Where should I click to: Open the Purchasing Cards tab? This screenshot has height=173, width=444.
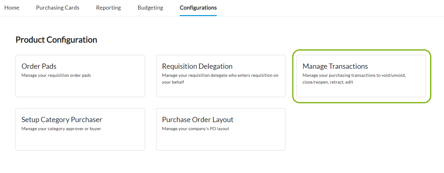tap(58, 8)
